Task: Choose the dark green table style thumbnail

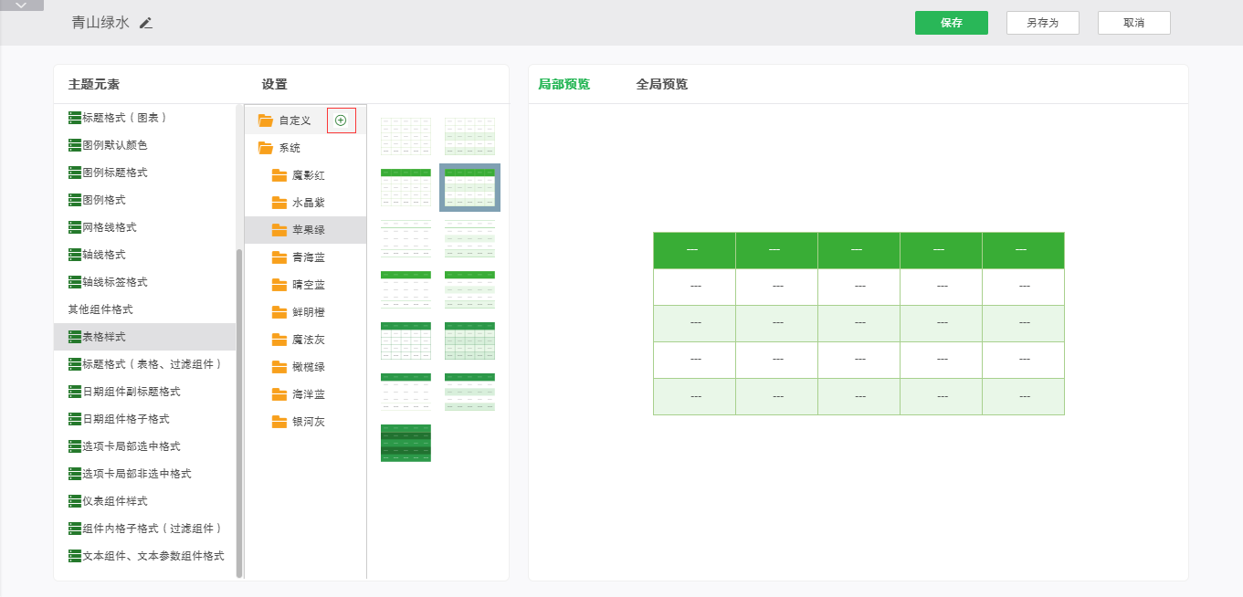Action: click(406, 443)
